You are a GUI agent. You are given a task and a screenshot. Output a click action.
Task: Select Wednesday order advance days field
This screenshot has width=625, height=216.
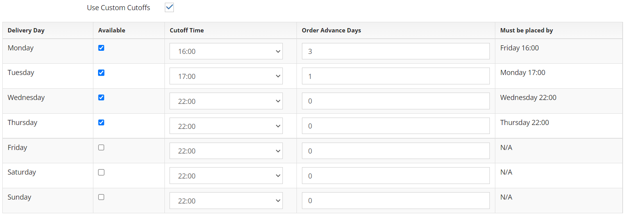(x=396, y=101)
